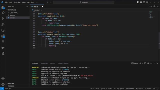
Task: Go back with navigation arrow
Action: (x=47, y=2)
